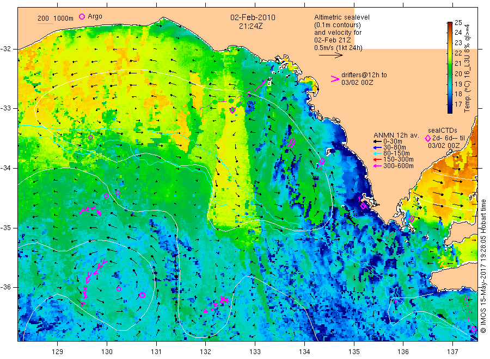Click the blue 30-80m legend arrow
The height and width of the screenshot is (359, 490).
pos(377,147)
